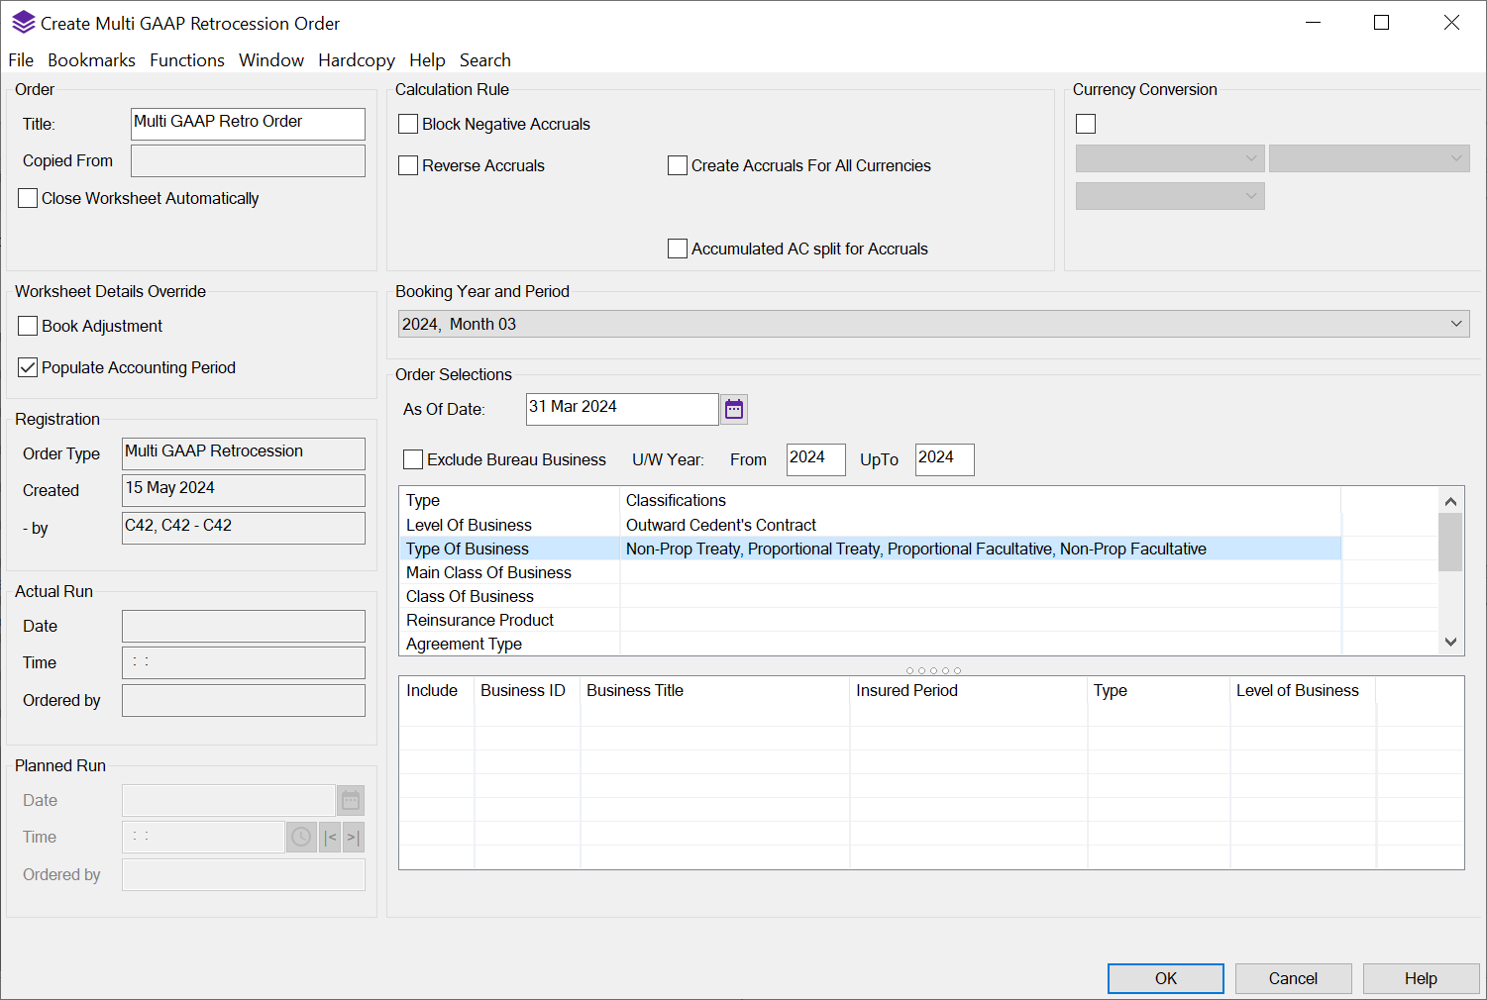Screen dimensions: 1487x1000
Task: Open the Bookmarks menu
Action: click(x=91, y=60)
